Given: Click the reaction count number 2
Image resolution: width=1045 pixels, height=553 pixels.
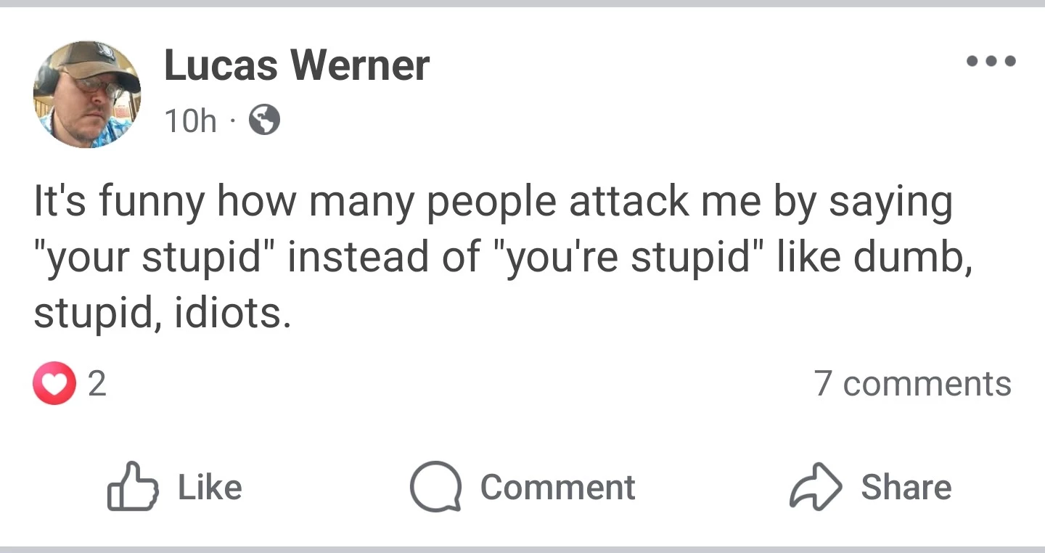Looking at the screenshot, I should tap(97, 383).
